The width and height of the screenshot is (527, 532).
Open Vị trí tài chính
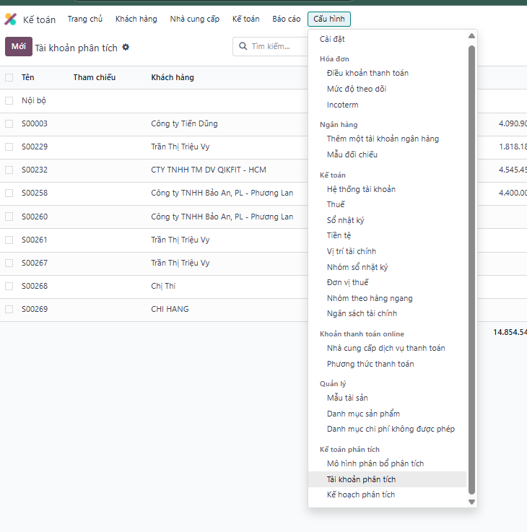click(352, 251)
